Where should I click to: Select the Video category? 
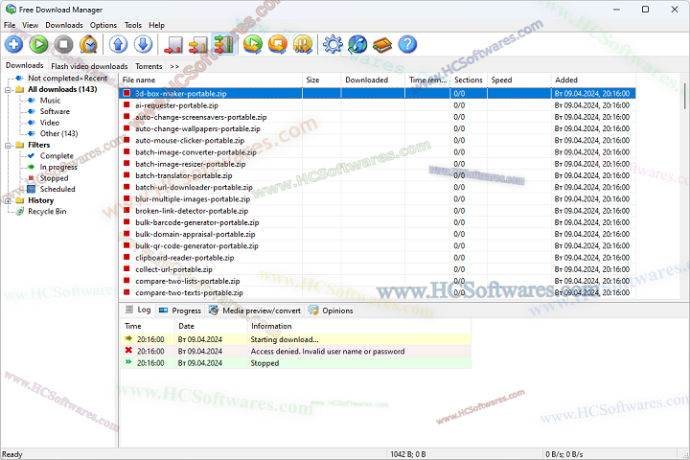(x=50, y=123)
